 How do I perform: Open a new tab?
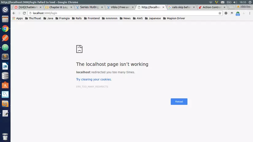click(x=231, y=7)
